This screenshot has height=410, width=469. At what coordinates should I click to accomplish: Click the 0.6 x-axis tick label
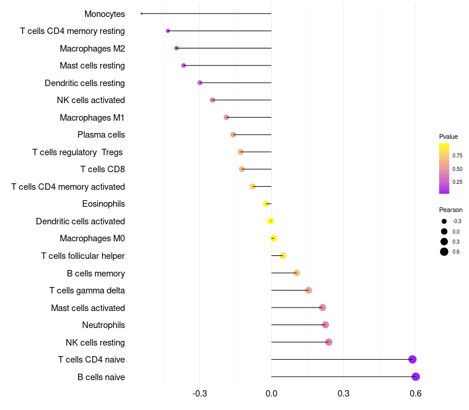[416, 392]
